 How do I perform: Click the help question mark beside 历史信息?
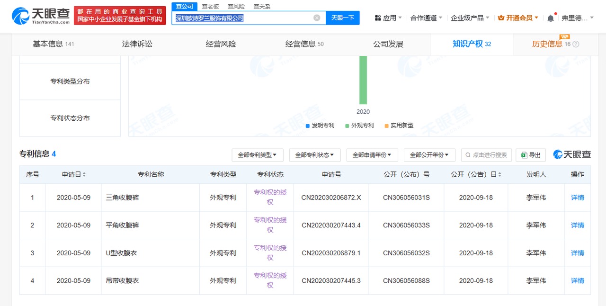576,44
